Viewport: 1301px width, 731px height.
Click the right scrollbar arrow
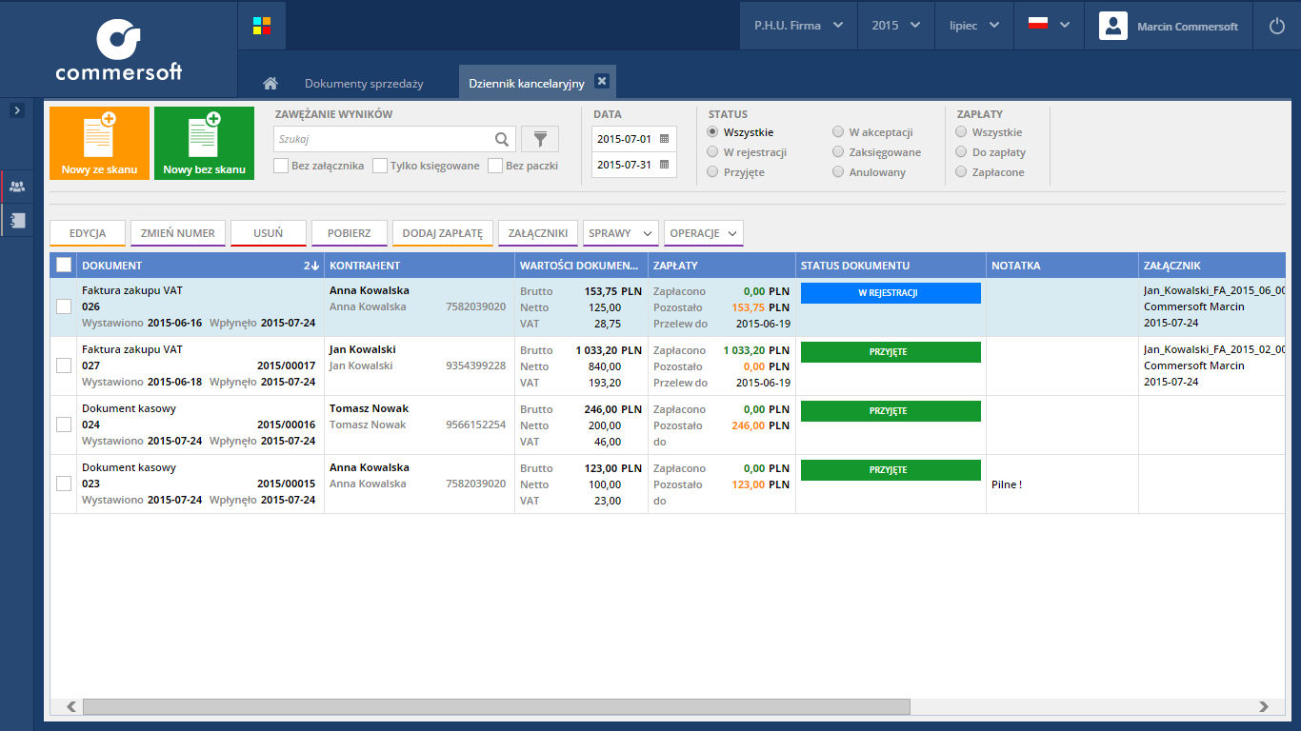(1264, 706)
